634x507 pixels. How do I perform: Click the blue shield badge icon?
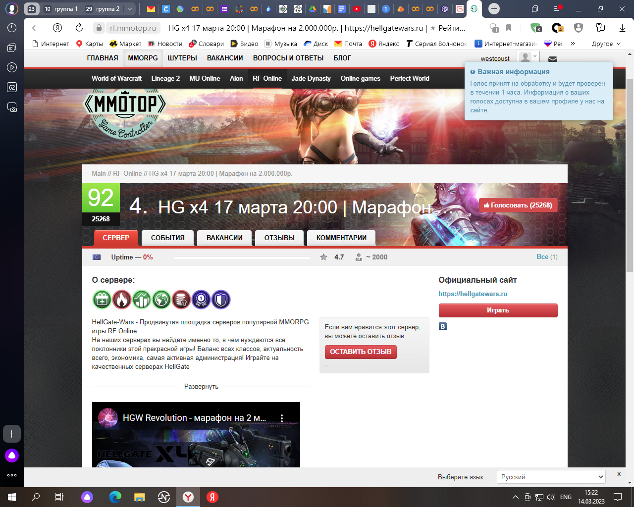(x=221, y=300)
